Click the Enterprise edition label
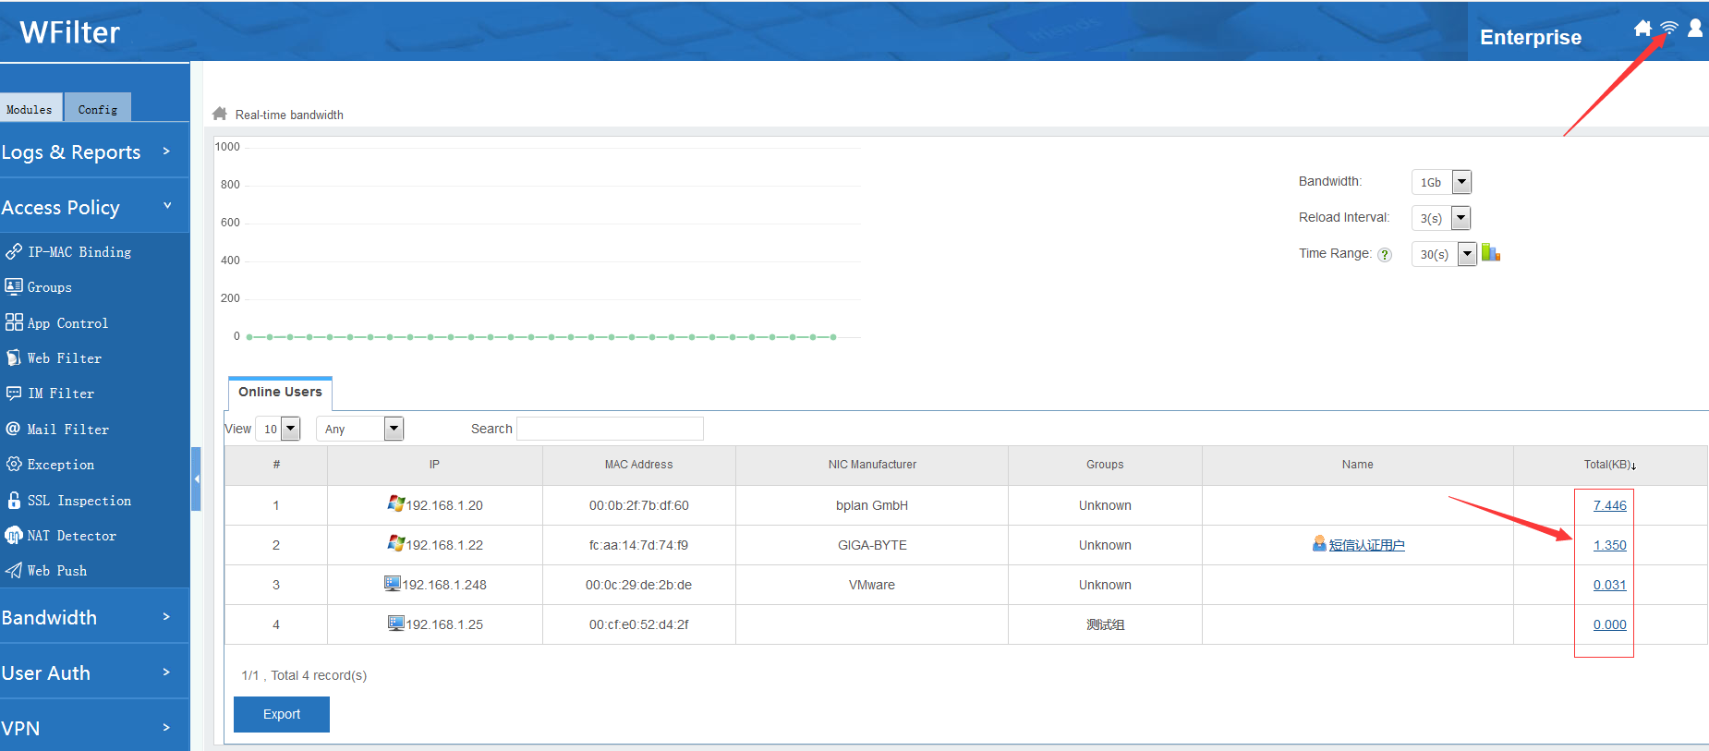The width and height of the screenshot is (1709, 751). [1530, 37]
